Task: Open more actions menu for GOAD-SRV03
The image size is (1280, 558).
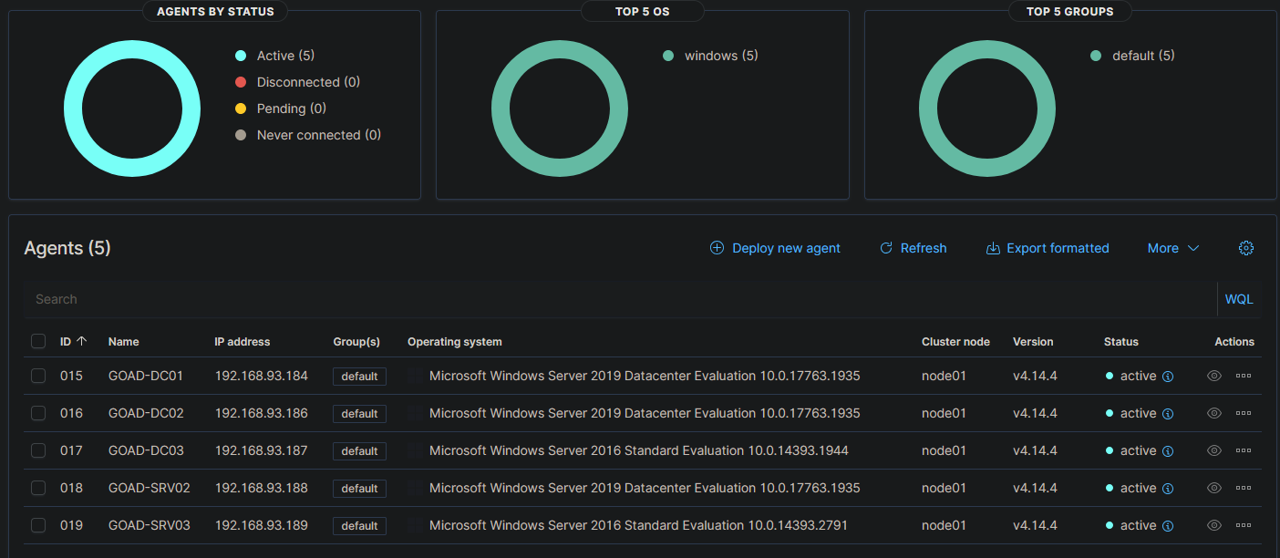Action: click(1244, 525)
